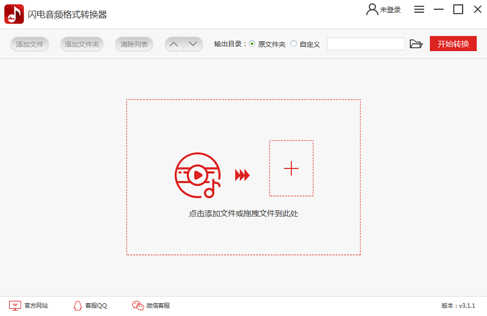This screenshot has width=487, height=316.
Task: Click the 闪电音频格式转换器 title text
Action: pyautogui.click(x=68, y=15)
